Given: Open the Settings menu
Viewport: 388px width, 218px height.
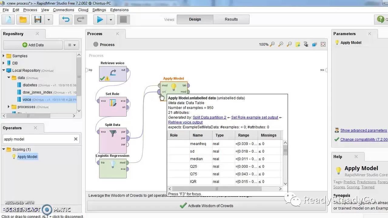Looking at the screenshot, I should point(99,10).
